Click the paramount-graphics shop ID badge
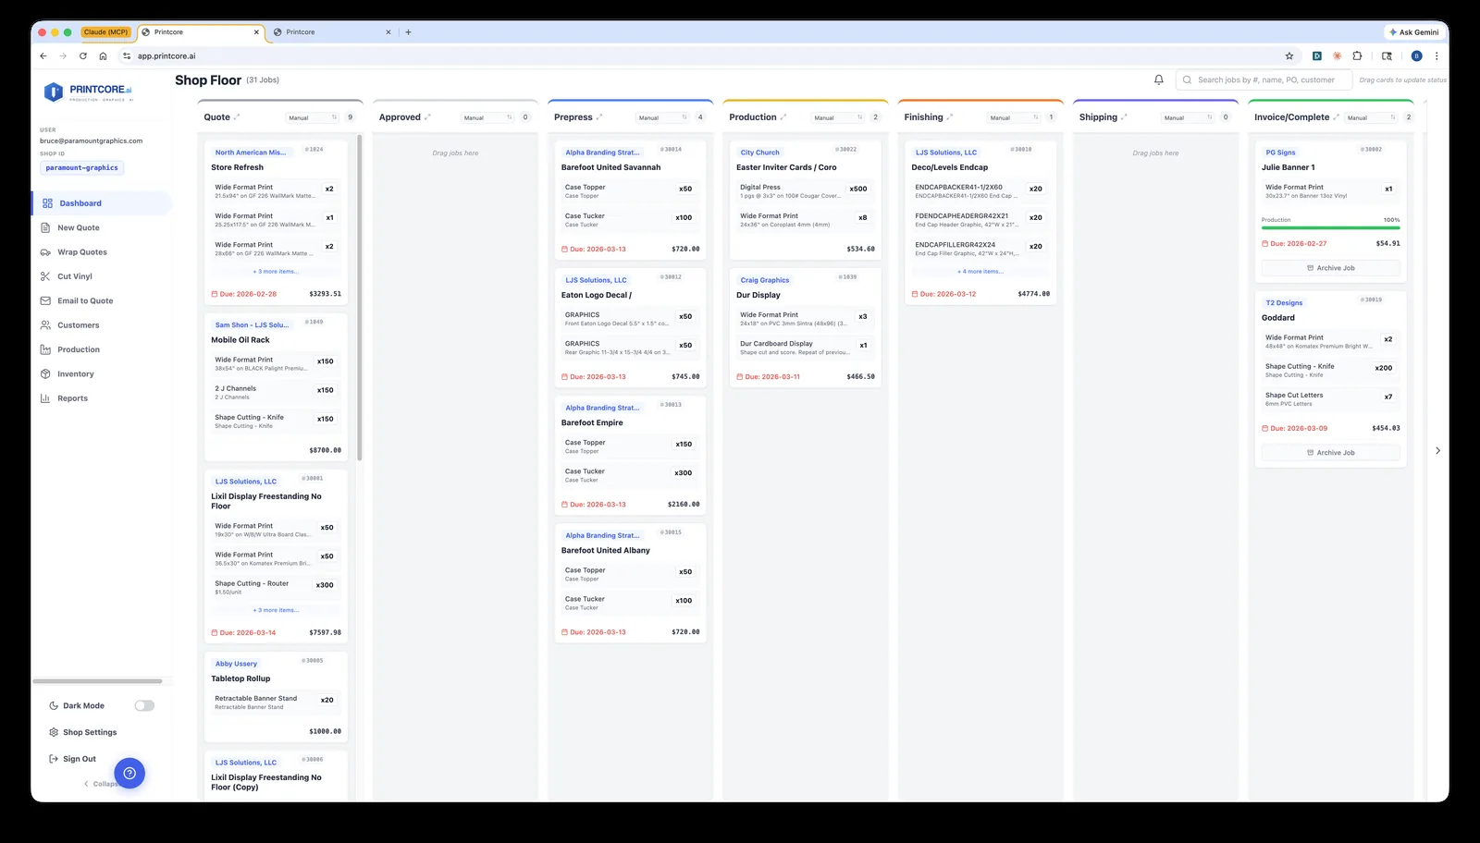The width and height of the screenshot is (1480, 843). (82, 168)
